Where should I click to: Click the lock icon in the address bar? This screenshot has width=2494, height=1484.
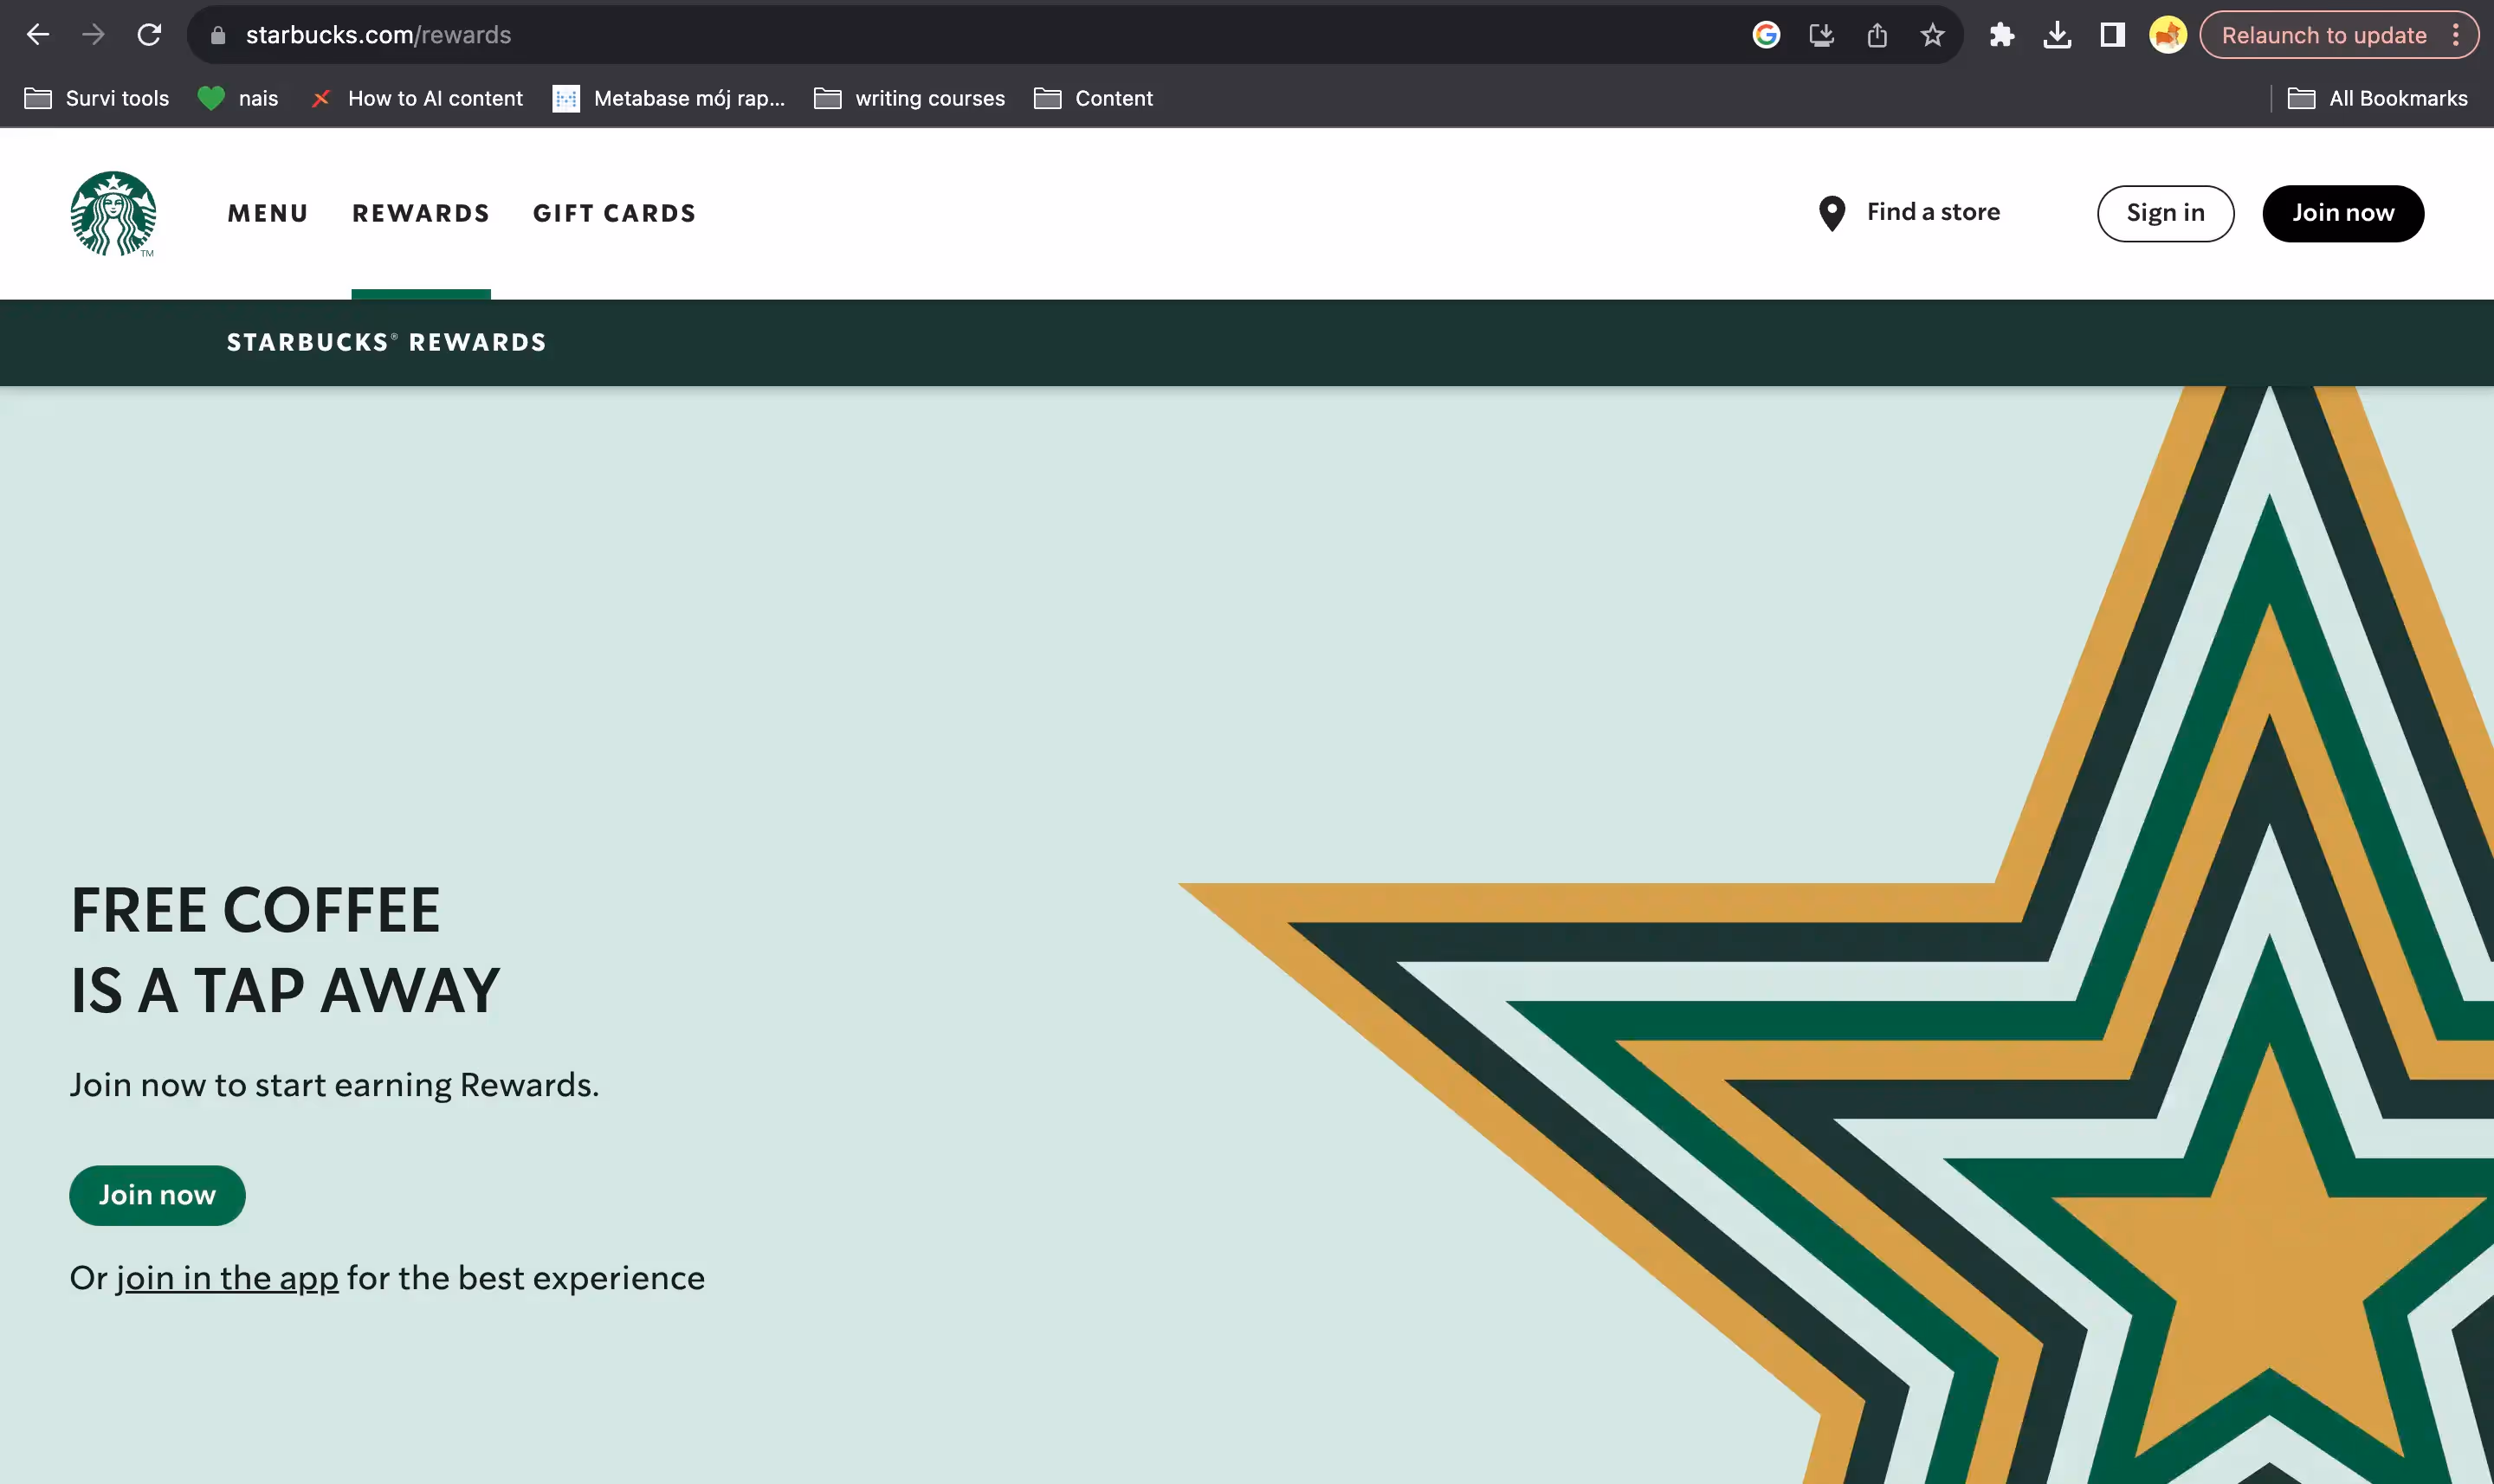click(217, 35)
